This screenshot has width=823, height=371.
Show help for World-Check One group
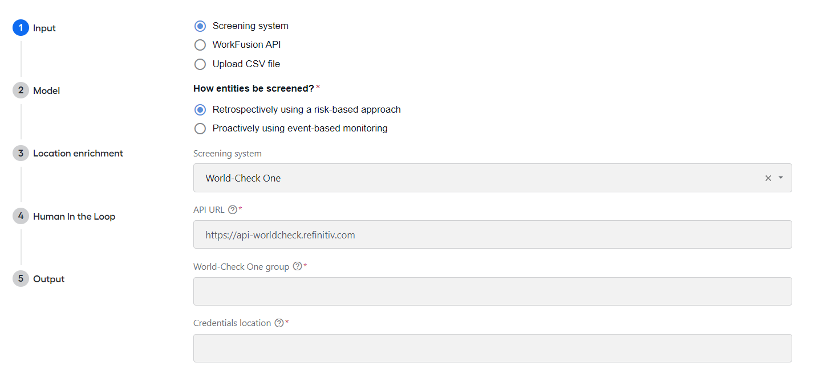click(x=297, y=266)
